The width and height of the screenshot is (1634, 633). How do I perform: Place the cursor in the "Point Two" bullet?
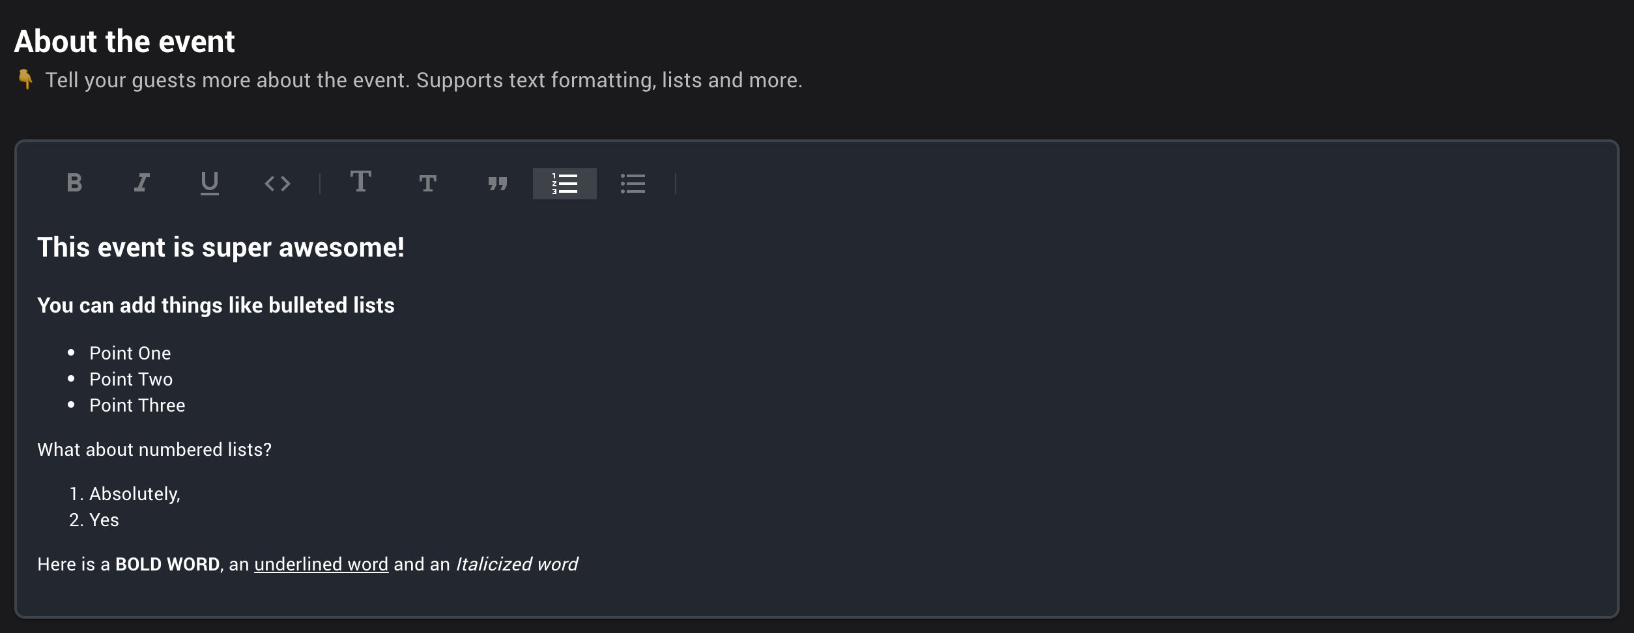pyautogui.click(x=131, y=379)
